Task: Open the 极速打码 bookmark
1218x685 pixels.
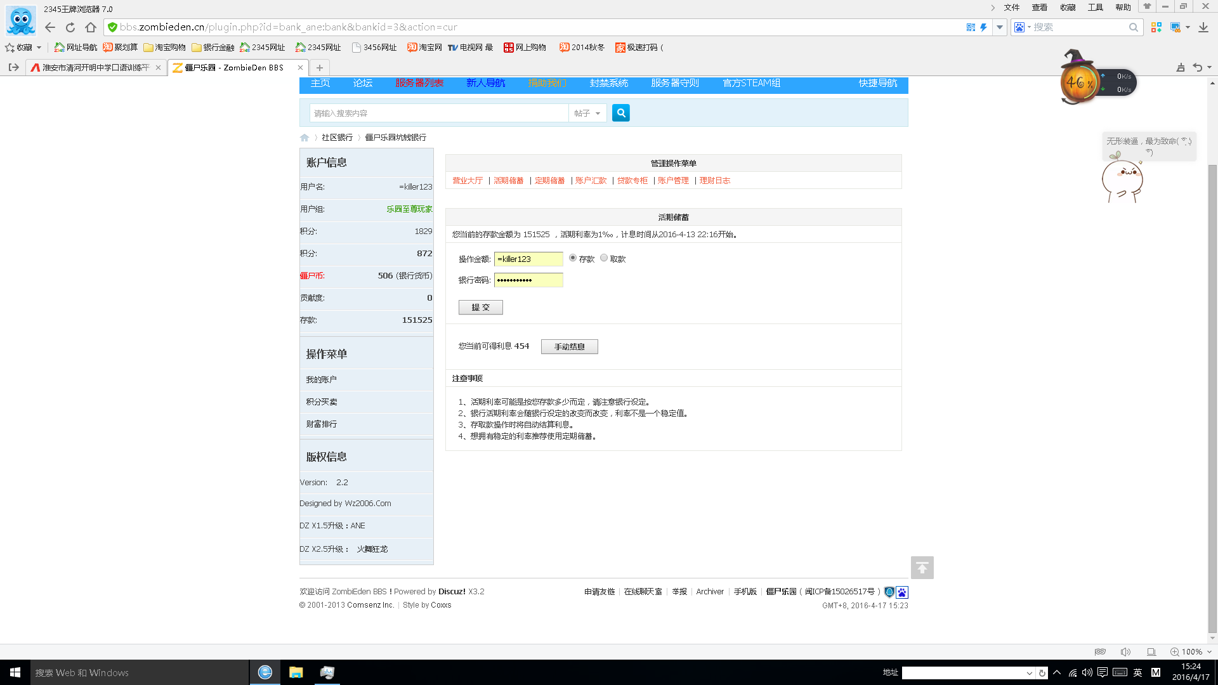Action: click(639, 48)
